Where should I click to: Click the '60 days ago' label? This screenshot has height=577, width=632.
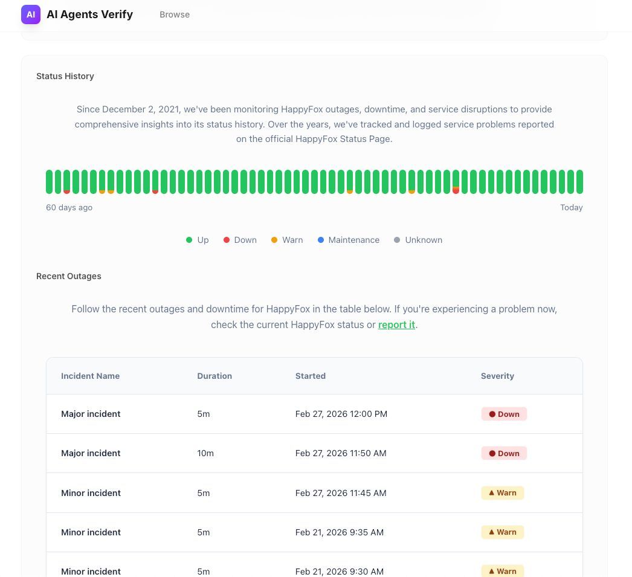point(69,207)
